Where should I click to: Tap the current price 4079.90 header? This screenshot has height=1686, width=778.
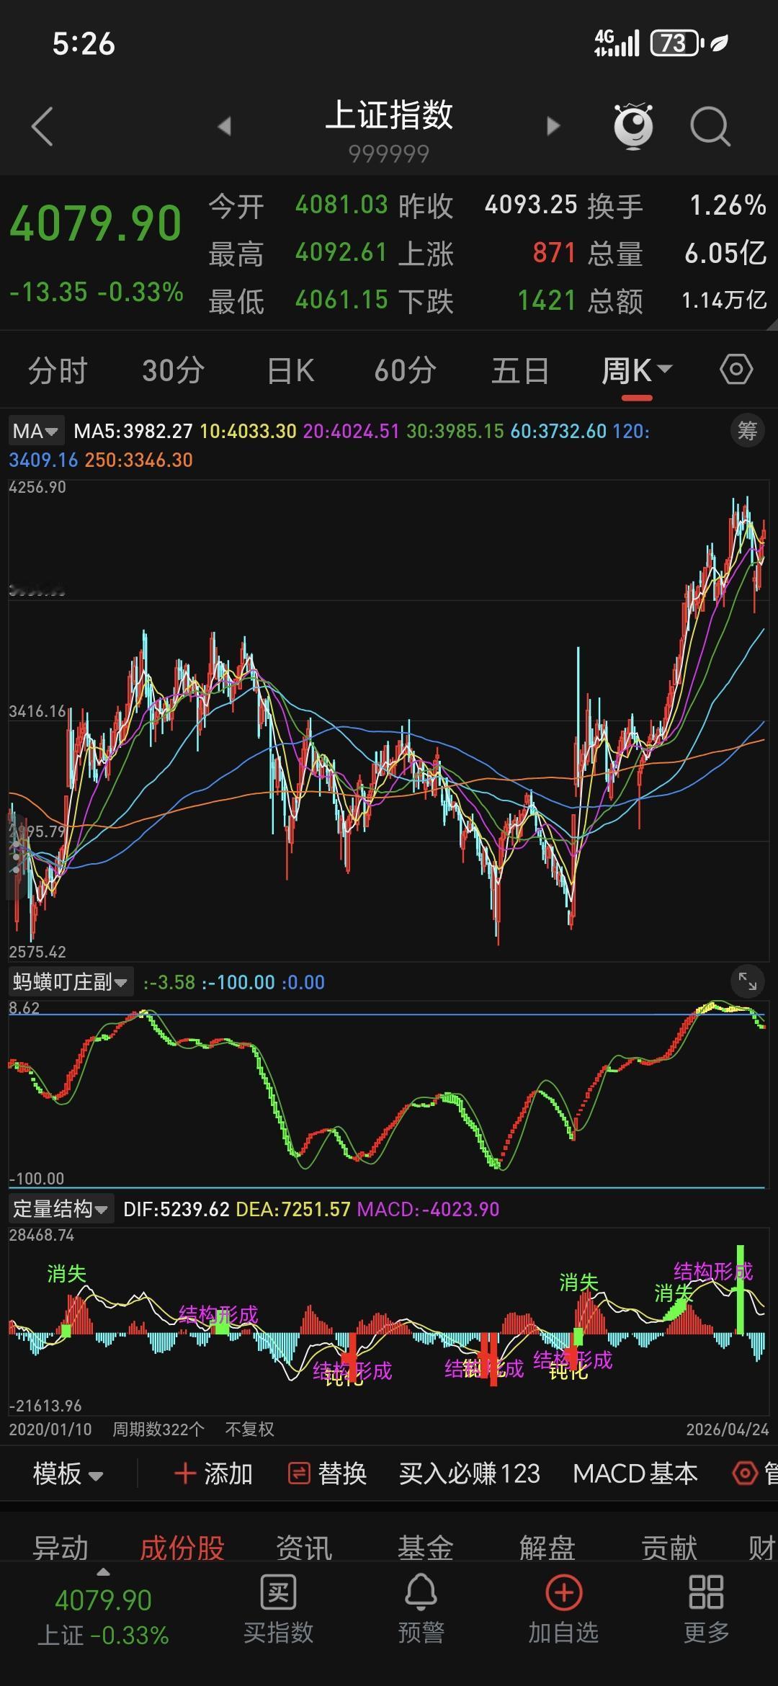tap(95, 223)
